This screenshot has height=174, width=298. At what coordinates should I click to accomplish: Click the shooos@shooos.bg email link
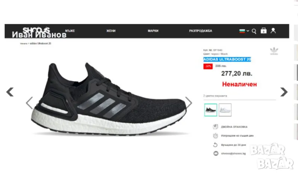tap(234, 153)
